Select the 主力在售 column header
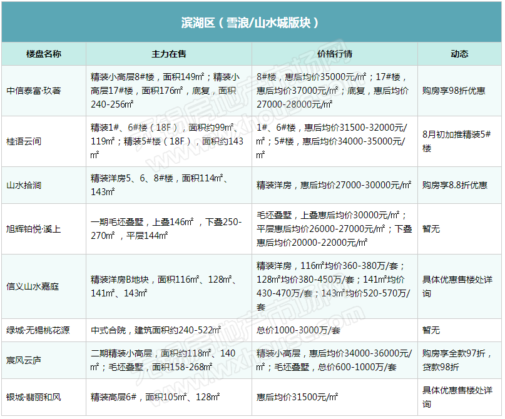 coord(169,54)
